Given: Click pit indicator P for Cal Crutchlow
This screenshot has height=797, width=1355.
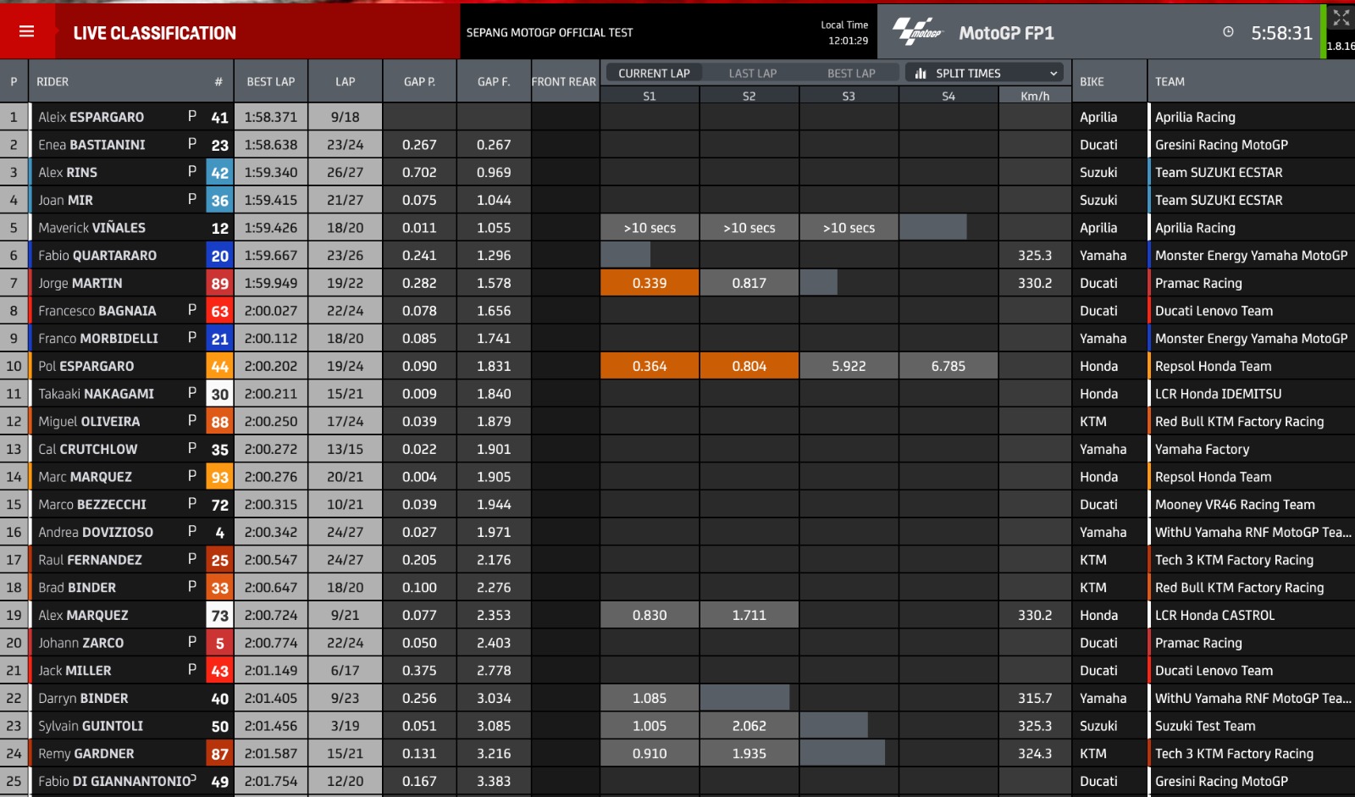Looking at the screenshot, I should 192,448.
